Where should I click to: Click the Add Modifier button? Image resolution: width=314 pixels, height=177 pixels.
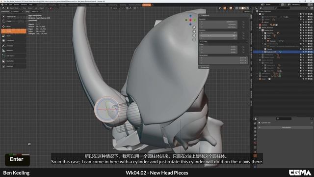click(286, 127)
